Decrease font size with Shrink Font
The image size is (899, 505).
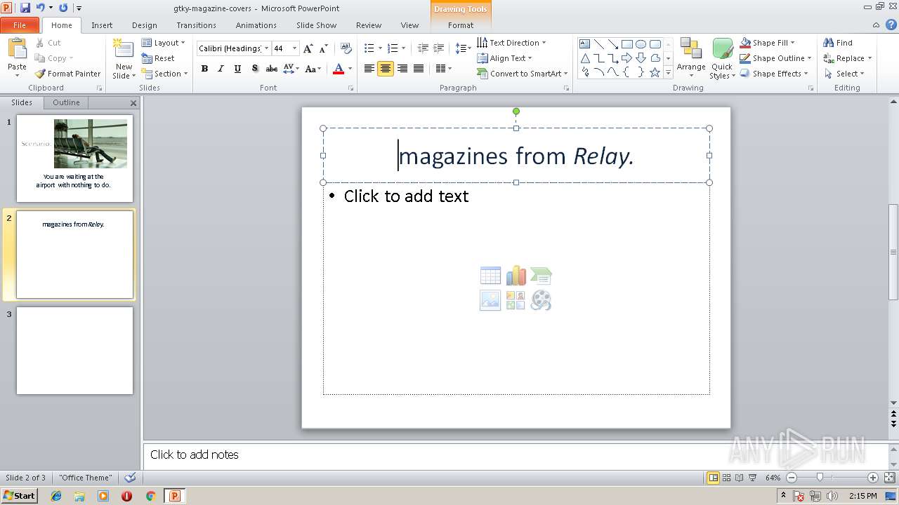tap(324, 48)
